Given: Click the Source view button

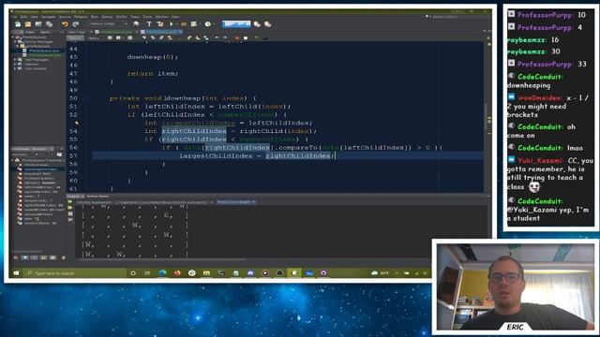Looking at the screenshot, I should 75,38.
